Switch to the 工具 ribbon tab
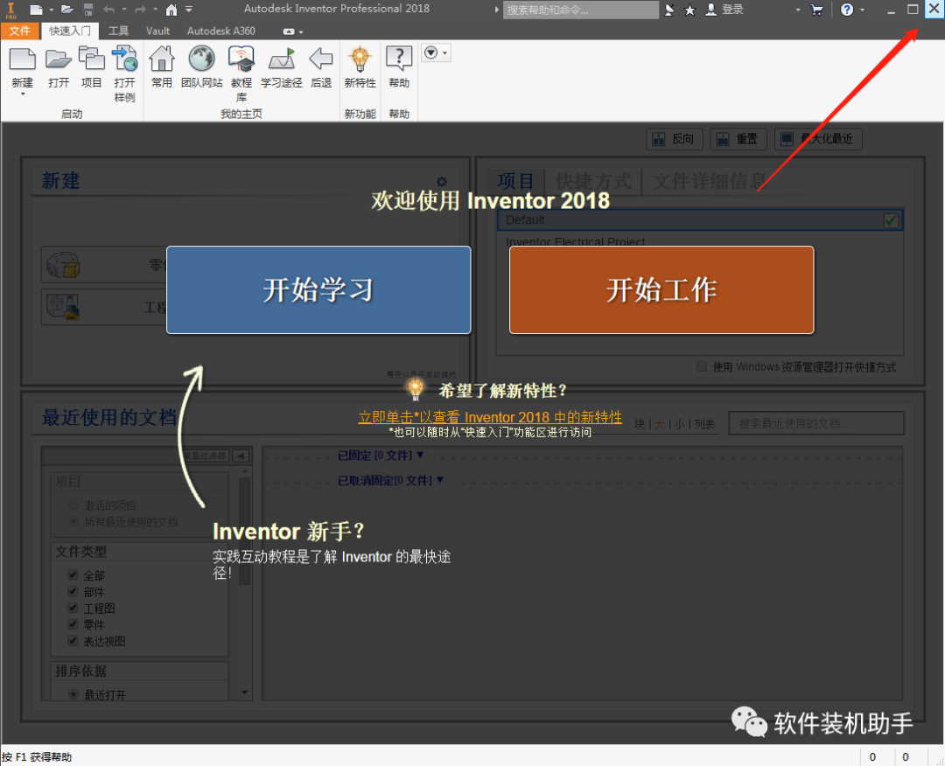The image size is (945, 766). pos(118,31)
